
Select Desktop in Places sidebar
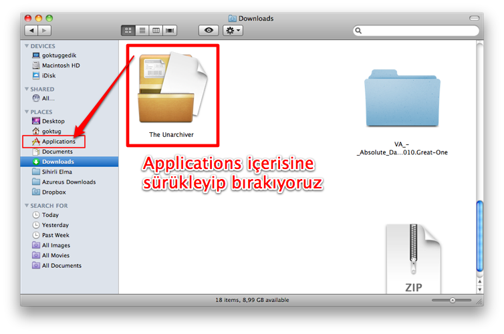point(53,122)
